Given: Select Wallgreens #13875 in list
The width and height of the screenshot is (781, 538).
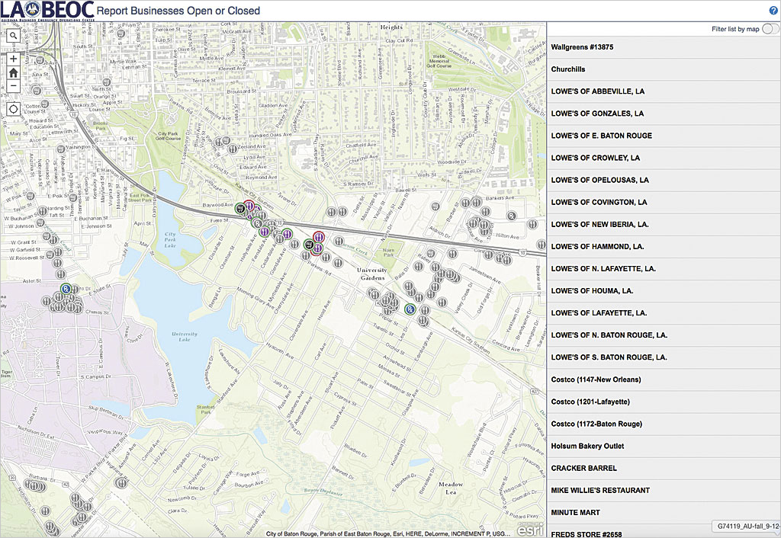Looking at the screenshot, I should [664, 47].
